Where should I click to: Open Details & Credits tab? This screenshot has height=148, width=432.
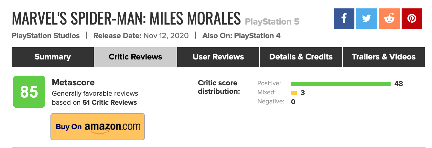tap(301, 57)
